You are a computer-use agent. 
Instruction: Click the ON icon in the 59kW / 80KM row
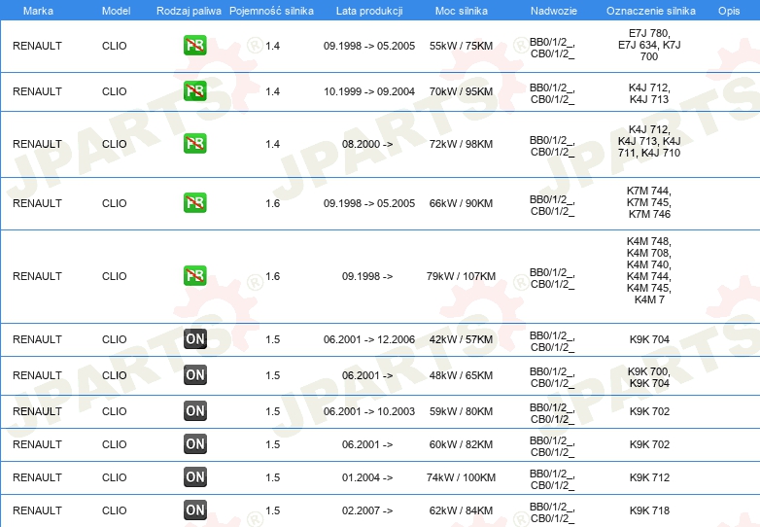(194, 411)
